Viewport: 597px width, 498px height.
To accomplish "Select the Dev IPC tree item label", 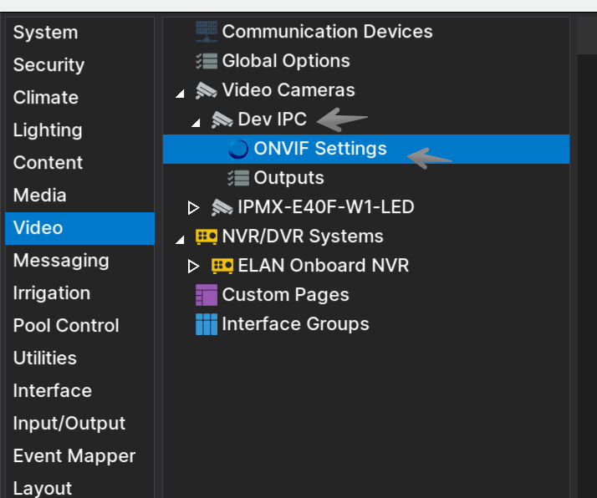I will [273, 119].
